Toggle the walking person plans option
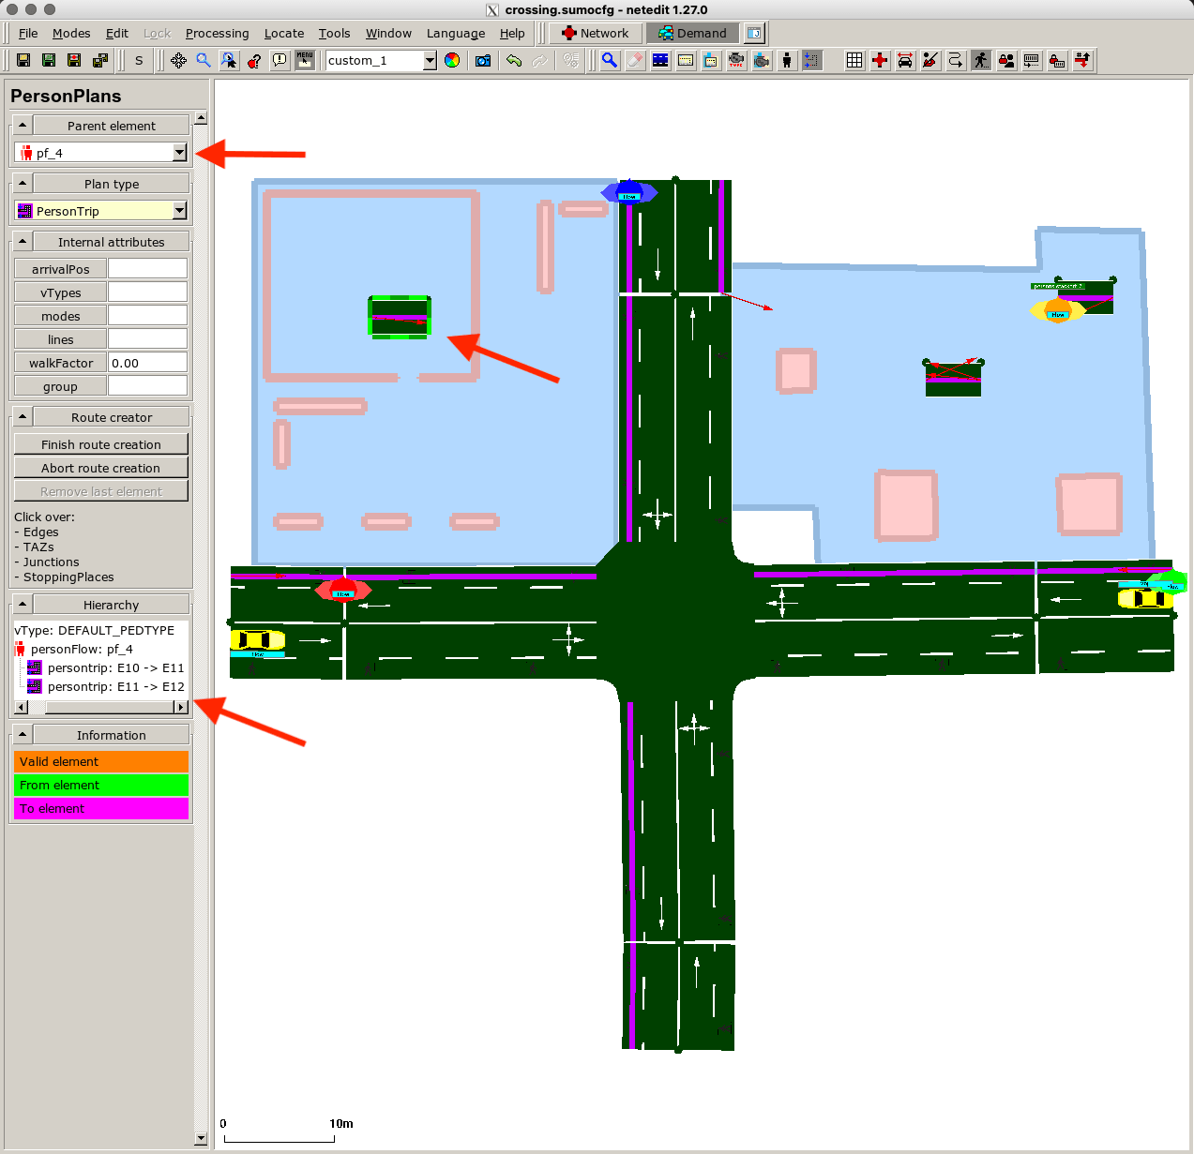Viewport: 1194px width, 1154px height. click(981, 60)
